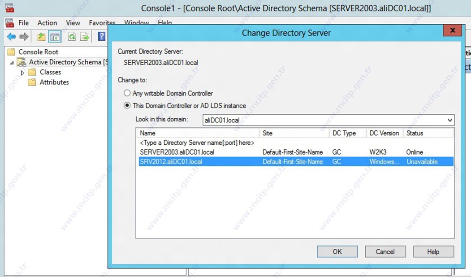Image resolution: width=471 pixels, height=277 pixels.
Task: Sort the server list by Site column
Action: (x=294, y=133)
